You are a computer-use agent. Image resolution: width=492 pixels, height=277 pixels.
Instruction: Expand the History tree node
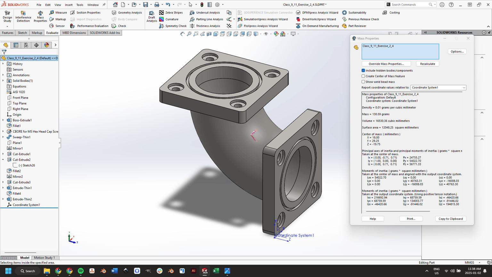click(3, 64)
